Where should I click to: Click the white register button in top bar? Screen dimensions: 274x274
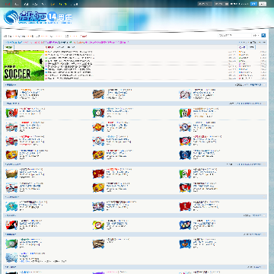click(x=263, y=4)
